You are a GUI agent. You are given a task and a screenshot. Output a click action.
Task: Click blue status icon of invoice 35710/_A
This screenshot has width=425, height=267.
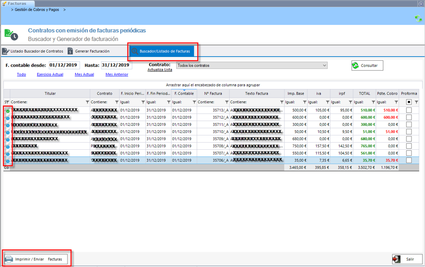(8, 133)
